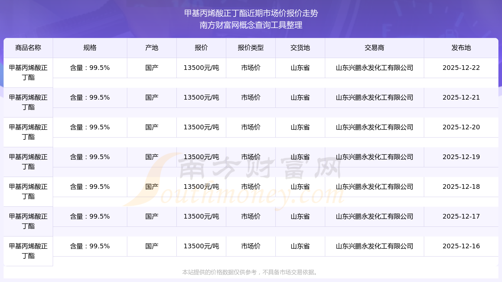Select the date 2025-12-16
Screen dimensions: 502x282
pos(461,246)
